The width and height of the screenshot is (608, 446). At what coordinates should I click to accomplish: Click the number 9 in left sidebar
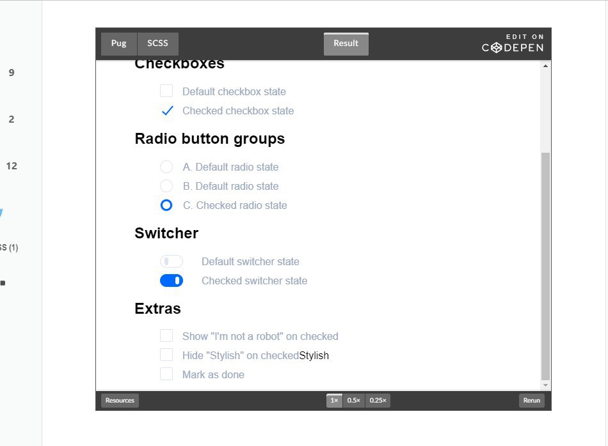tap(12, 73)
